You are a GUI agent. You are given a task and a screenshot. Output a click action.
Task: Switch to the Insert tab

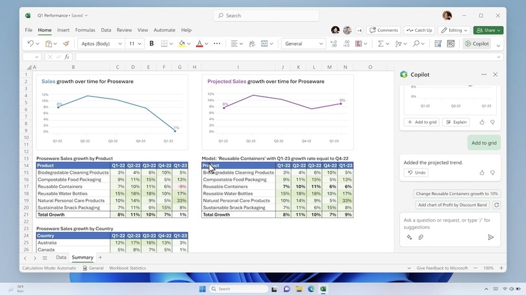(x=63, y=30)
